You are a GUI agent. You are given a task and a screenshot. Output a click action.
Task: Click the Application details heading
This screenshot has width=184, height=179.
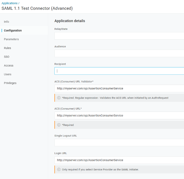click(x=70, y=21)
